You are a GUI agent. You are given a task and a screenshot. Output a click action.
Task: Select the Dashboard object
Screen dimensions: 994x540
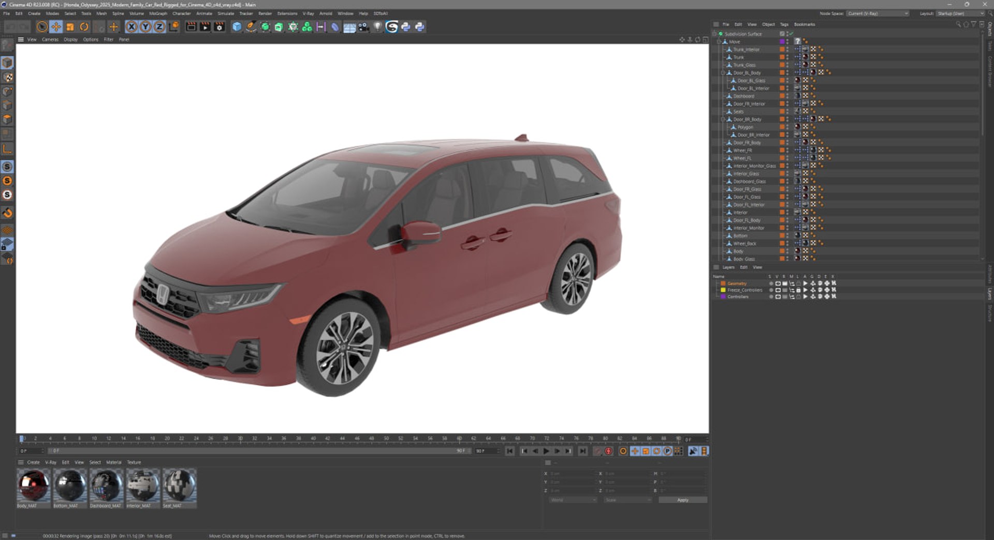tap(743, 96)
